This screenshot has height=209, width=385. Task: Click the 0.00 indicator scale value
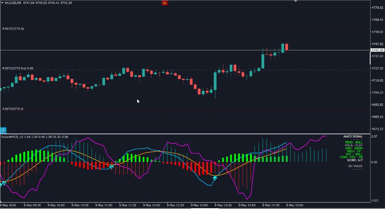[374, 162]
